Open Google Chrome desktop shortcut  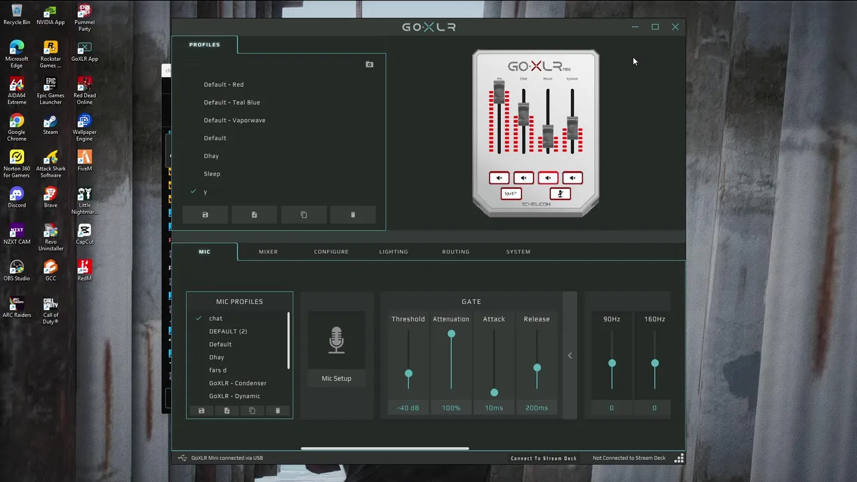17,127
